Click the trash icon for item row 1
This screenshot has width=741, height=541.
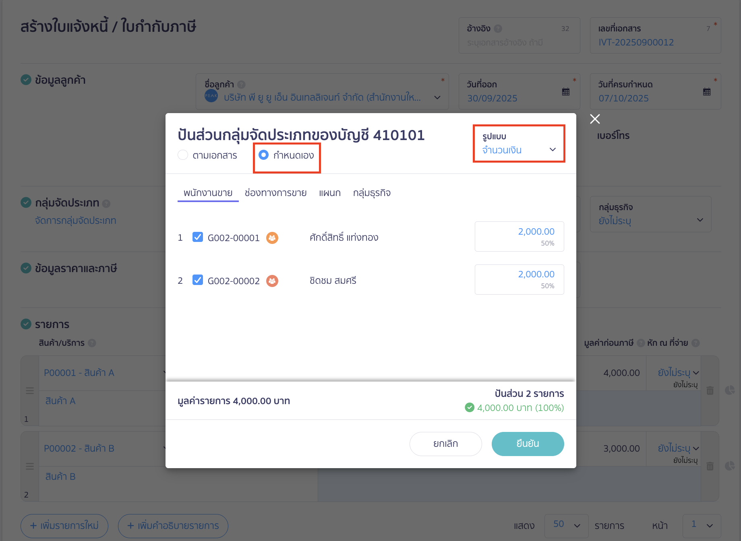pyautogui.click(x=710, y=390)
